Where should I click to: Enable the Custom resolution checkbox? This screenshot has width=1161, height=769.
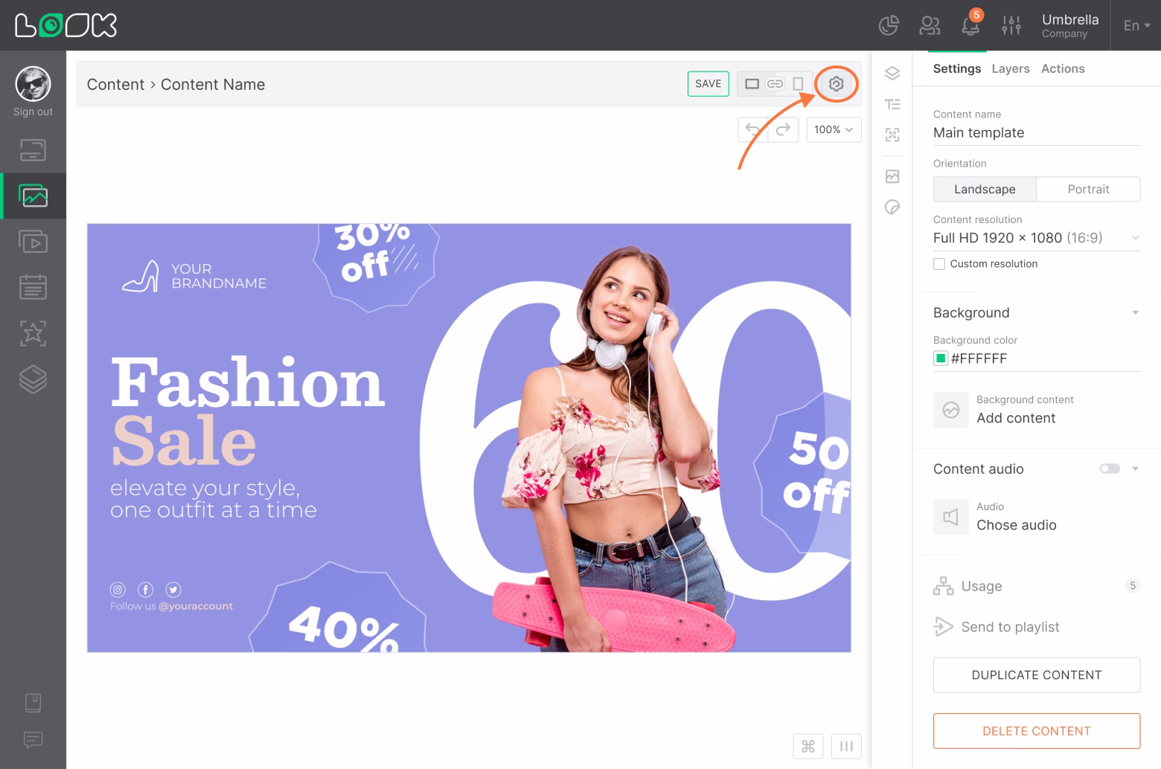939,264
